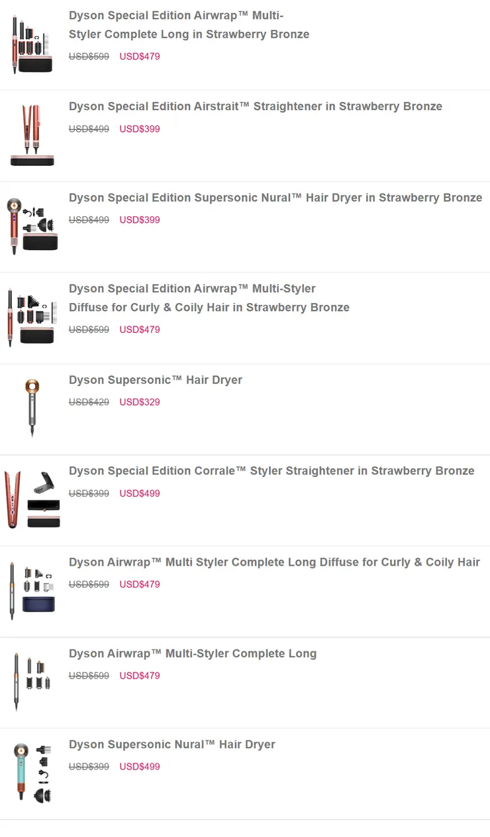Click the Dyson Supersonic Hair Dryer title
Screen dimensions: 490x837
[x=155, y=380]
